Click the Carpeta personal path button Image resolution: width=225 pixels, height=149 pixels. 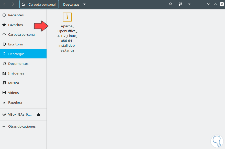click(x=39, y=4)
